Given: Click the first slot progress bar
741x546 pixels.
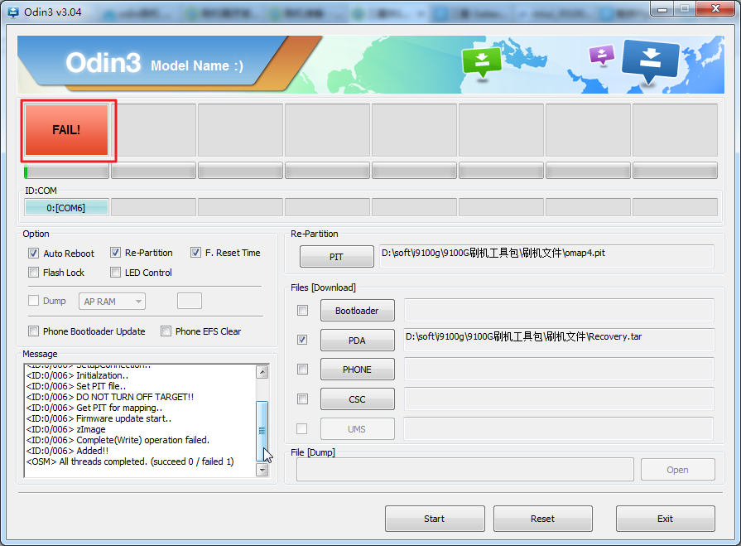Looking at the screenshot, I should coord(66,171).
